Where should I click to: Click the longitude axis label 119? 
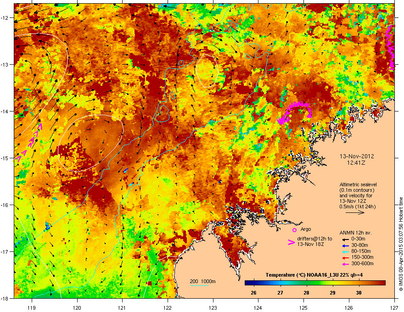(x=32, y=307)
